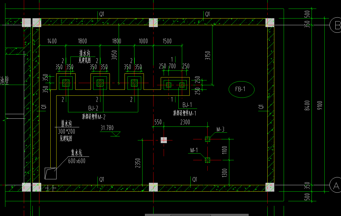Select the 集水坑 label text
The height and width of the screenshot is (216, 341).
(76, 153)
